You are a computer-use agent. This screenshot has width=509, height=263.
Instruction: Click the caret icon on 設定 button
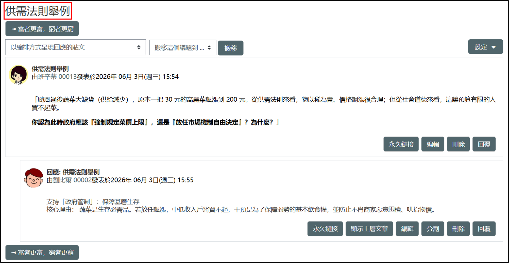click(494, 47)
